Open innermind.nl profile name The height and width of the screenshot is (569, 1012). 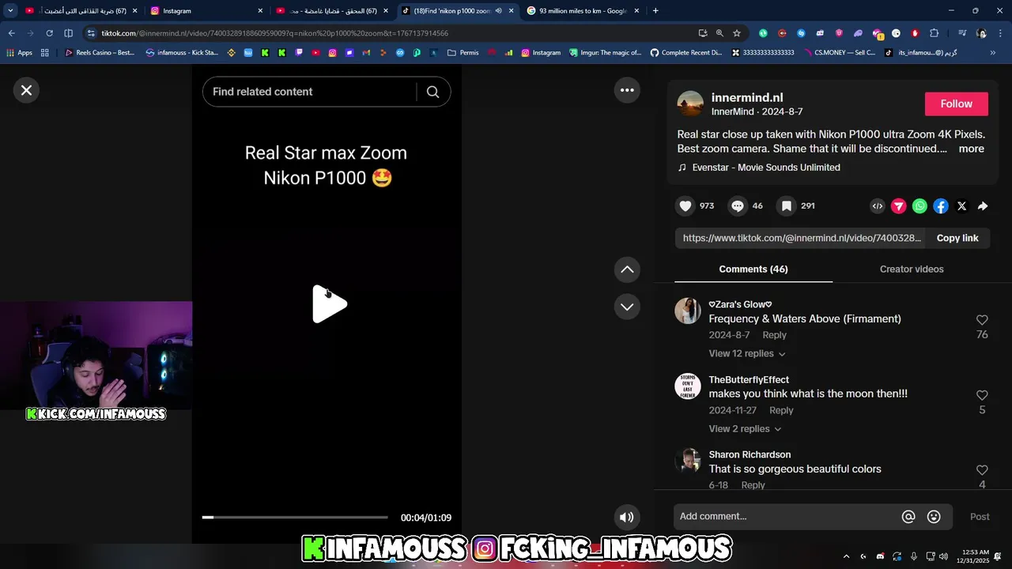point(747,98)
